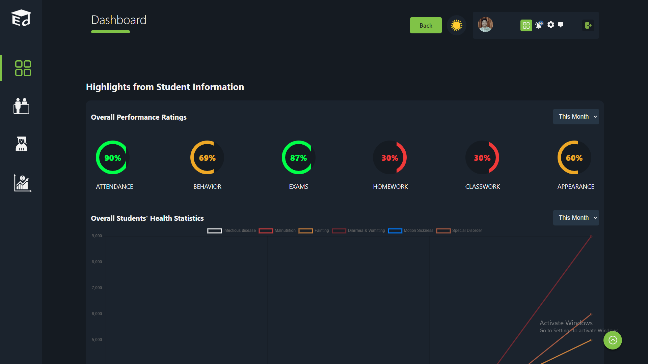Open the dashboard grid icon in sidebar

tap(23, 68)
